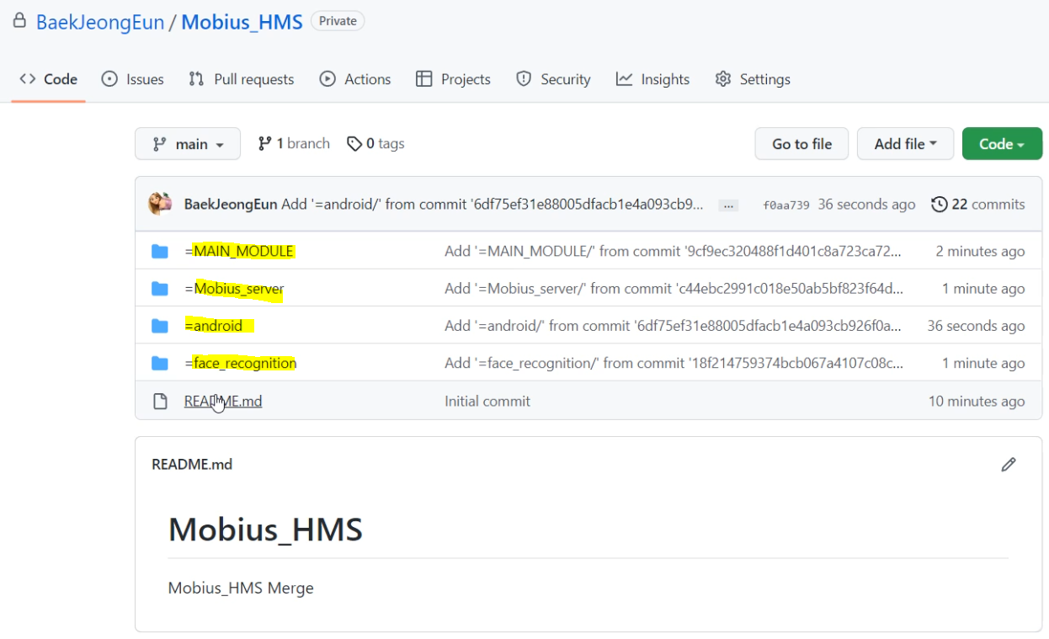This screenshot has width=1049, height=639.
Task: Edit README with the pencil icon
Action: tap(1009, 465)
